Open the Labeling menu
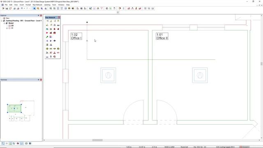Viewport: 263px width, 148px height. (47, 5)
